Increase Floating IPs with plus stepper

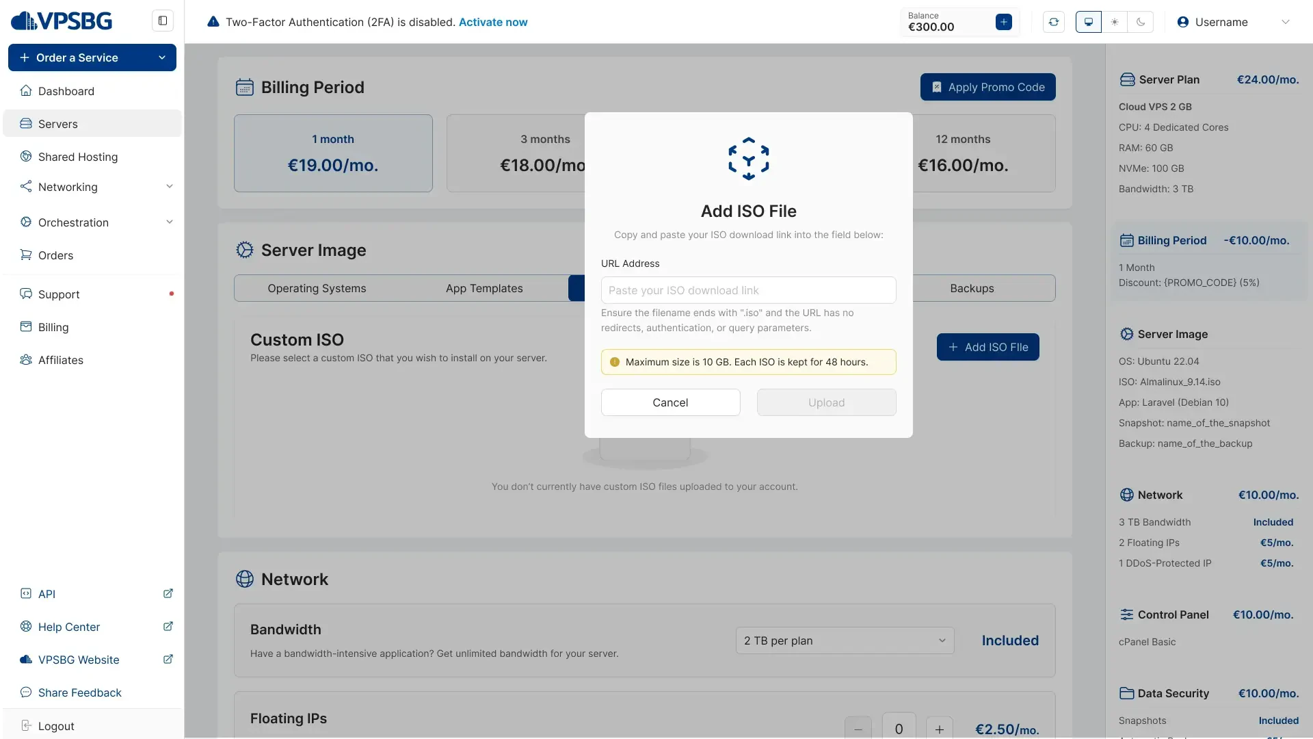940,729
